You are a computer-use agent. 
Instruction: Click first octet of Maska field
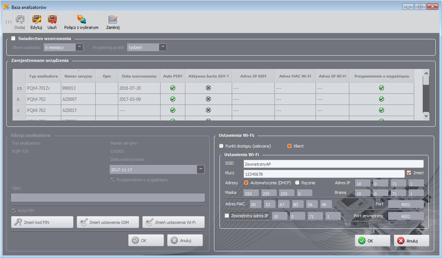(x=251, y=193)
